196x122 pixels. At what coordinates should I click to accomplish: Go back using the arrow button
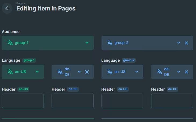pyautogui.click(x=7, y=8)
